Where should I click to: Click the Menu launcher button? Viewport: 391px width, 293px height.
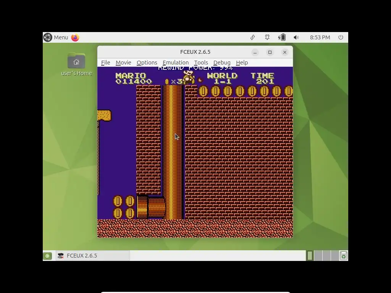pyautogui.click(x=56, y=37)
